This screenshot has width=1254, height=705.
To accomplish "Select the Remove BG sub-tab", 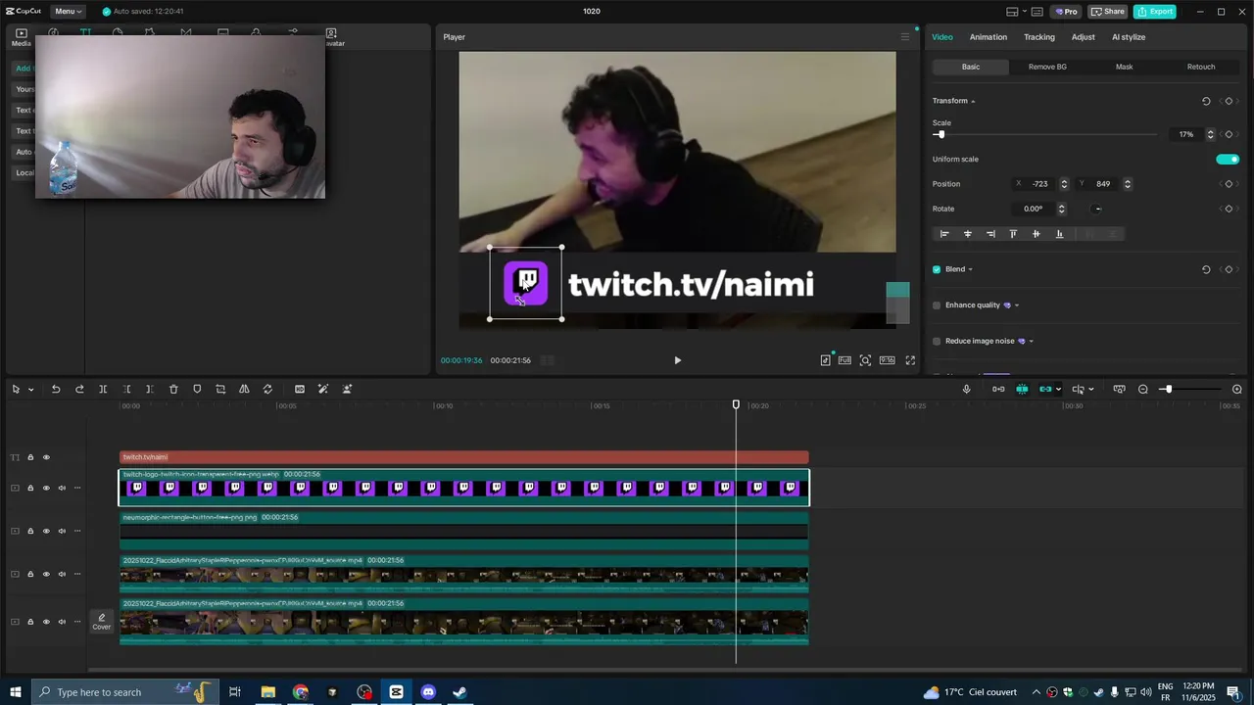I will (1047, 67).
